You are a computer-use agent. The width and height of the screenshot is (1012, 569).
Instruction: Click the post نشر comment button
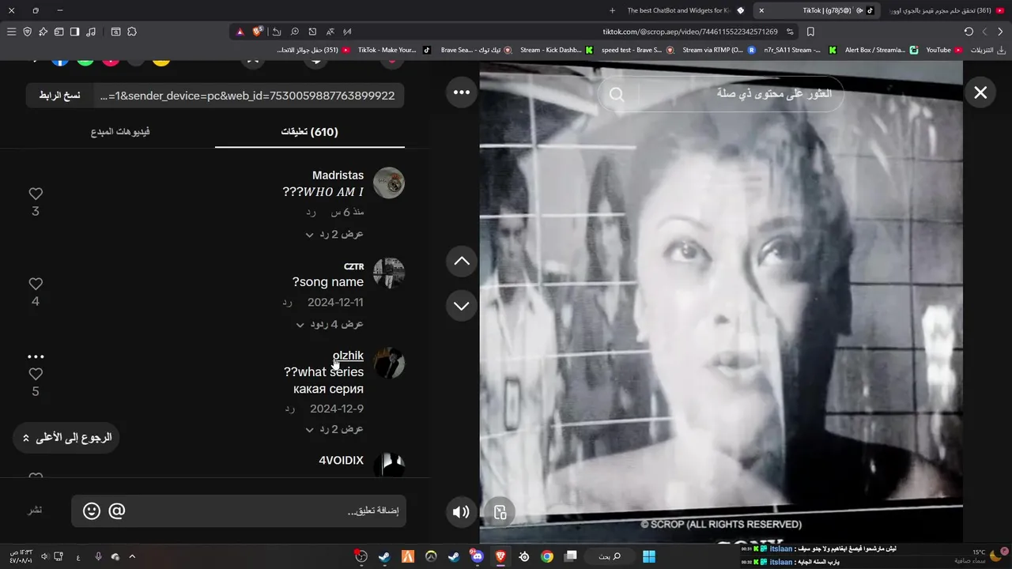36,511
